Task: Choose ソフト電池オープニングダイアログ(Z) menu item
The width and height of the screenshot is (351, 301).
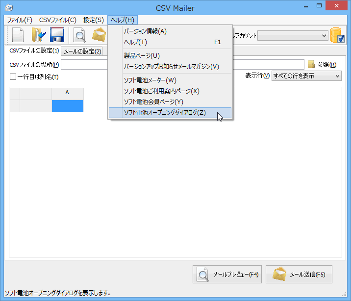Action: click(165, 113)
